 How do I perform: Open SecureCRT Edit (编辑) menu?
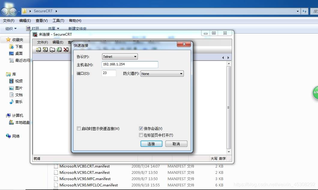pos(58,42)
